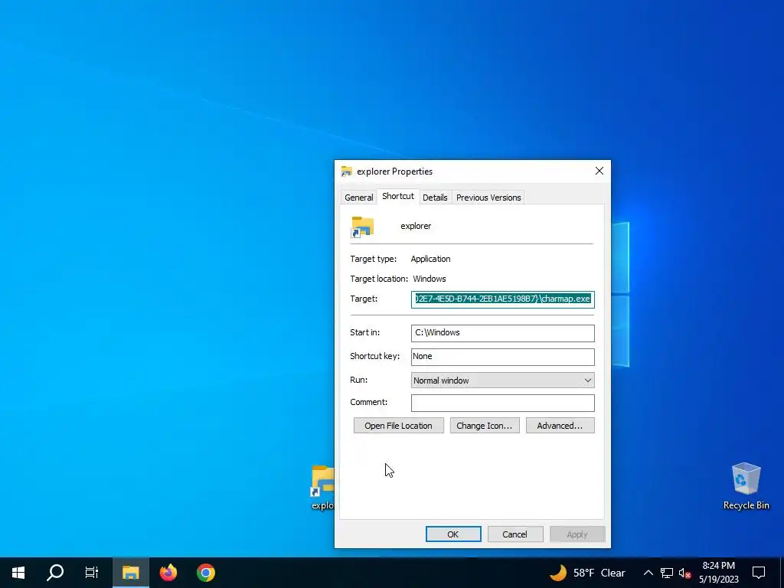The height and width of the screenshot is (588, 784).
Task: Open the network status tray icon
Action: [667, 573]
